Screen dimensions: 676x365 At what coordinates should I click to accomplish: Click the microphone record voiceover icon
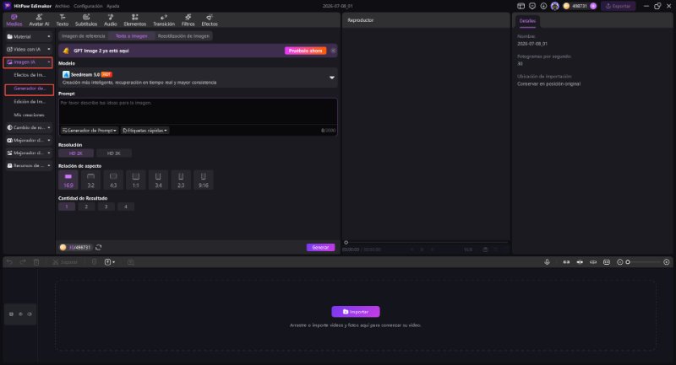point(547,262)
